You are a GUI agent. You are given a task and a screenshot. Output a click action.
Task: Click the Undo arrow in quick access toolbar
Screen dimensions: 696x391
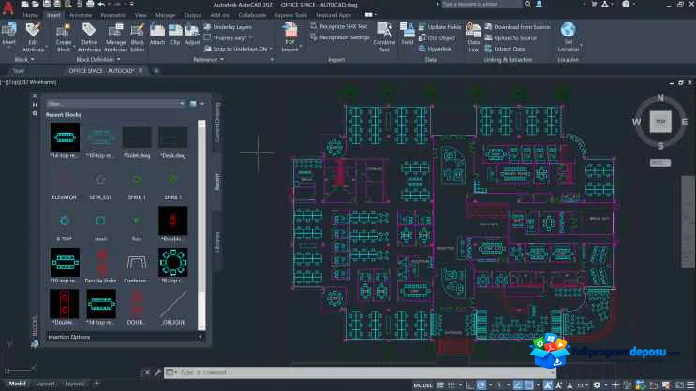[x=101, y=4]
